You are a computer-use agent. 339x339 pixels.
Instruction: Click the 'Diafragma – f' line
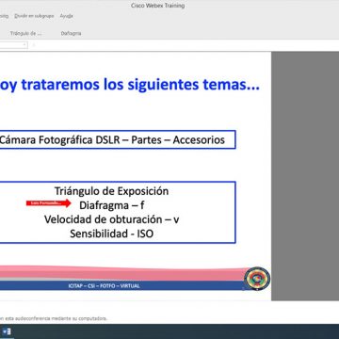112,205
